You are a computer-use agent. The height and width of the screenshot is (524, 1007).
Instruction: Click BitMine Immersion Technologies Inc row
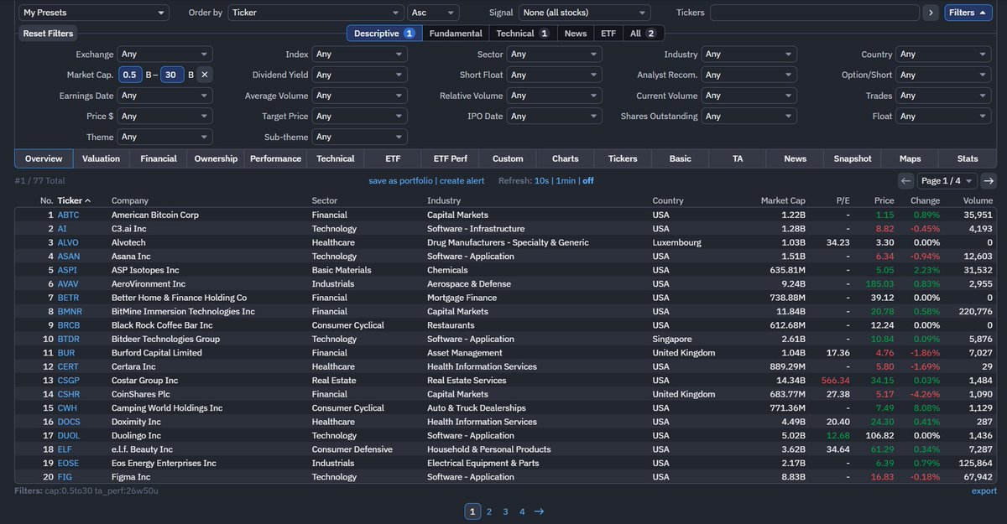pos(503,312)
